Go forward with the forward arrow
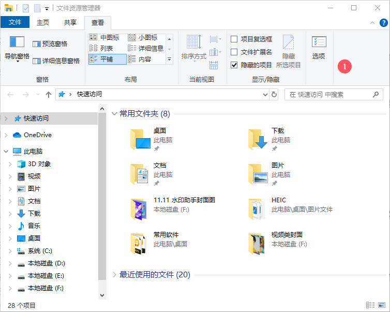This screenshot has width=390, height=312. tap(26, 95)
